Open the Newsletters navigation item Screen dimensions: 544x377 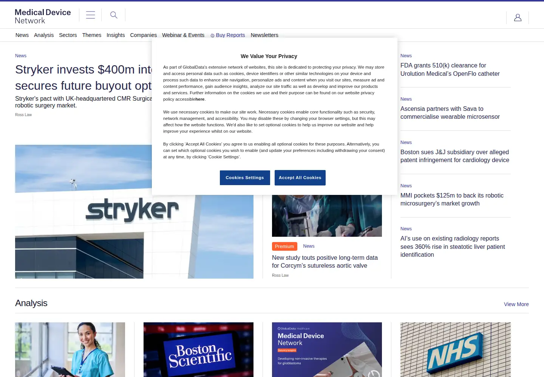(264, 35)
